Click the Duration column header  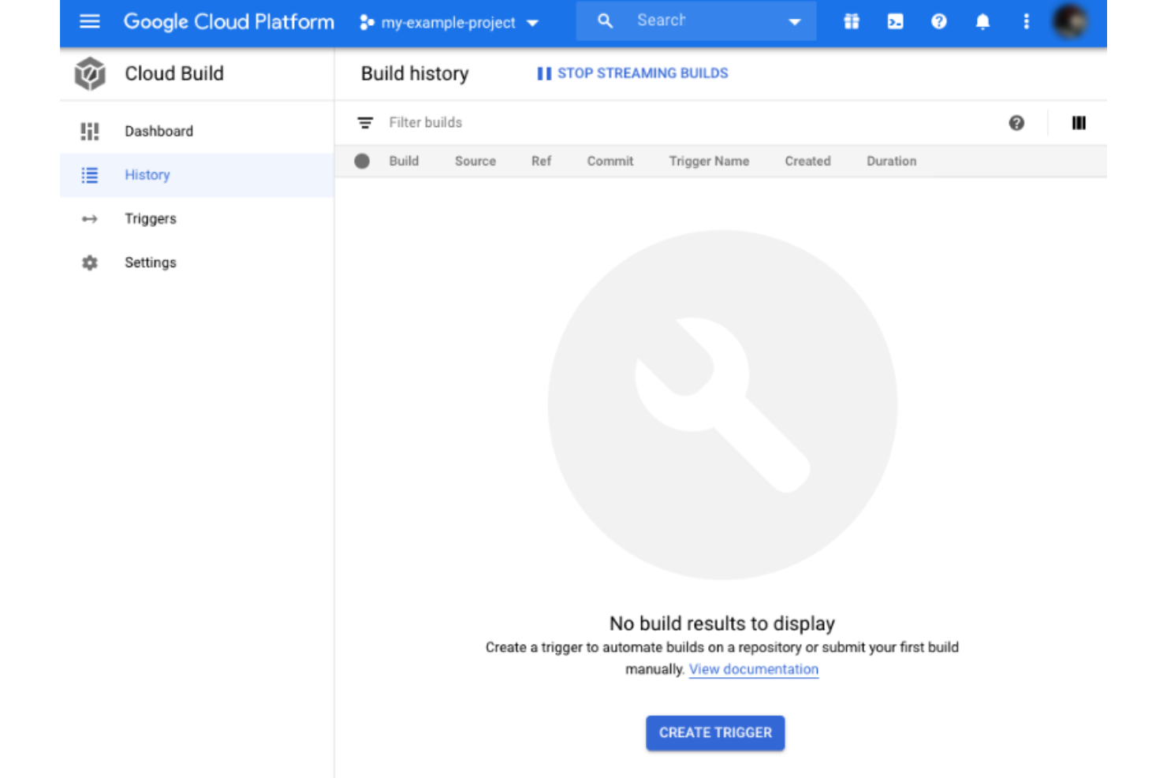(891, 161)
